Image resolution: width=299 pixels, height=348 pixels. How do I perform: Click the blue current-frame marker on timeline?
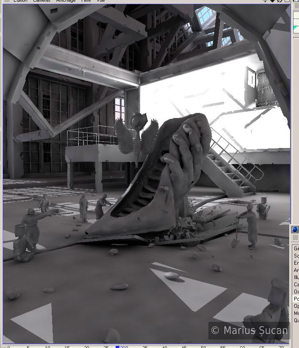118,347
